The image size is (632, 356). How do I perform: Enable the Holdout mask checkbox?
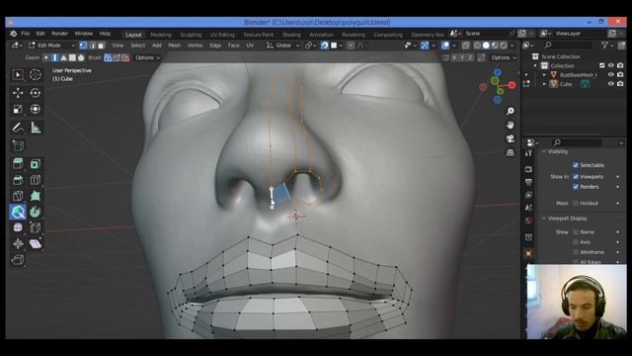click(576, 204)
